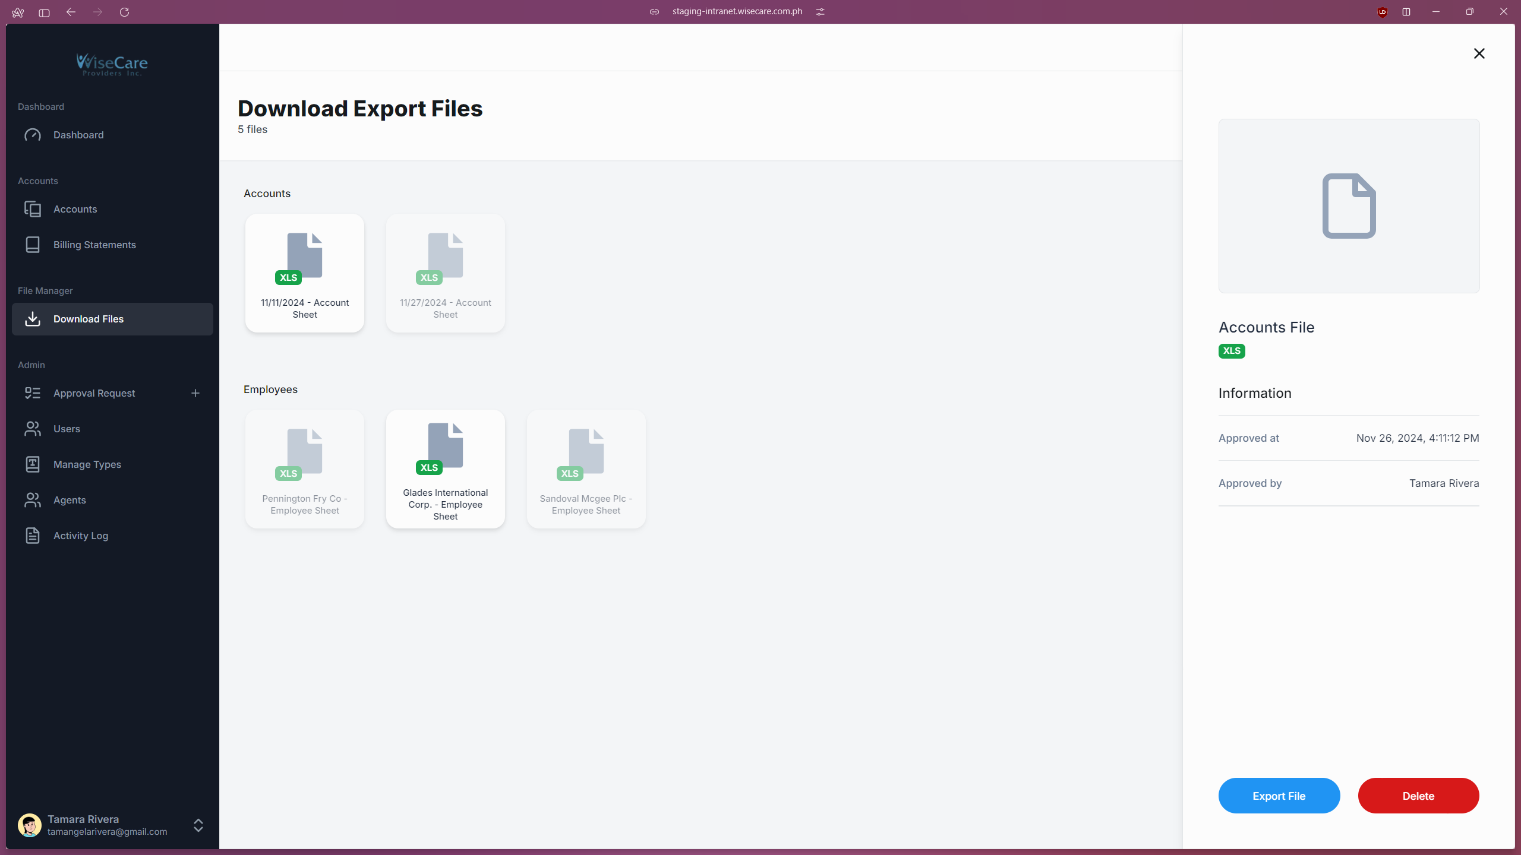Viewport: 1521px width, 855px height.
Task: Open the Approval Request icon
Action: coord(33,392)
